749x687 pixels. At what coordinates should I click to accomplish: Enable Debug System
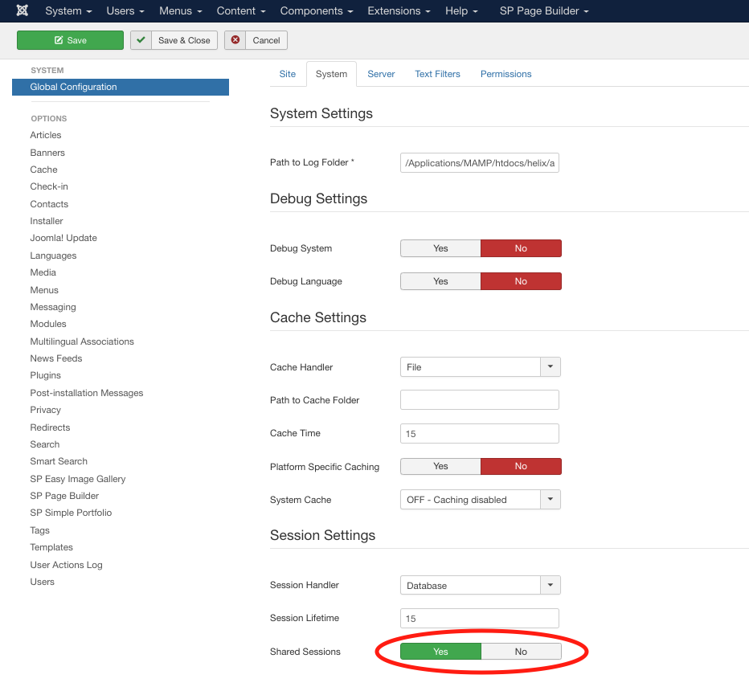[440, 248]
